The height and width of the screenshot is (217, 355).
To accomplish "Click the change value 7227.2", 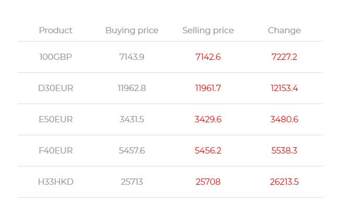I will [284, 57].
